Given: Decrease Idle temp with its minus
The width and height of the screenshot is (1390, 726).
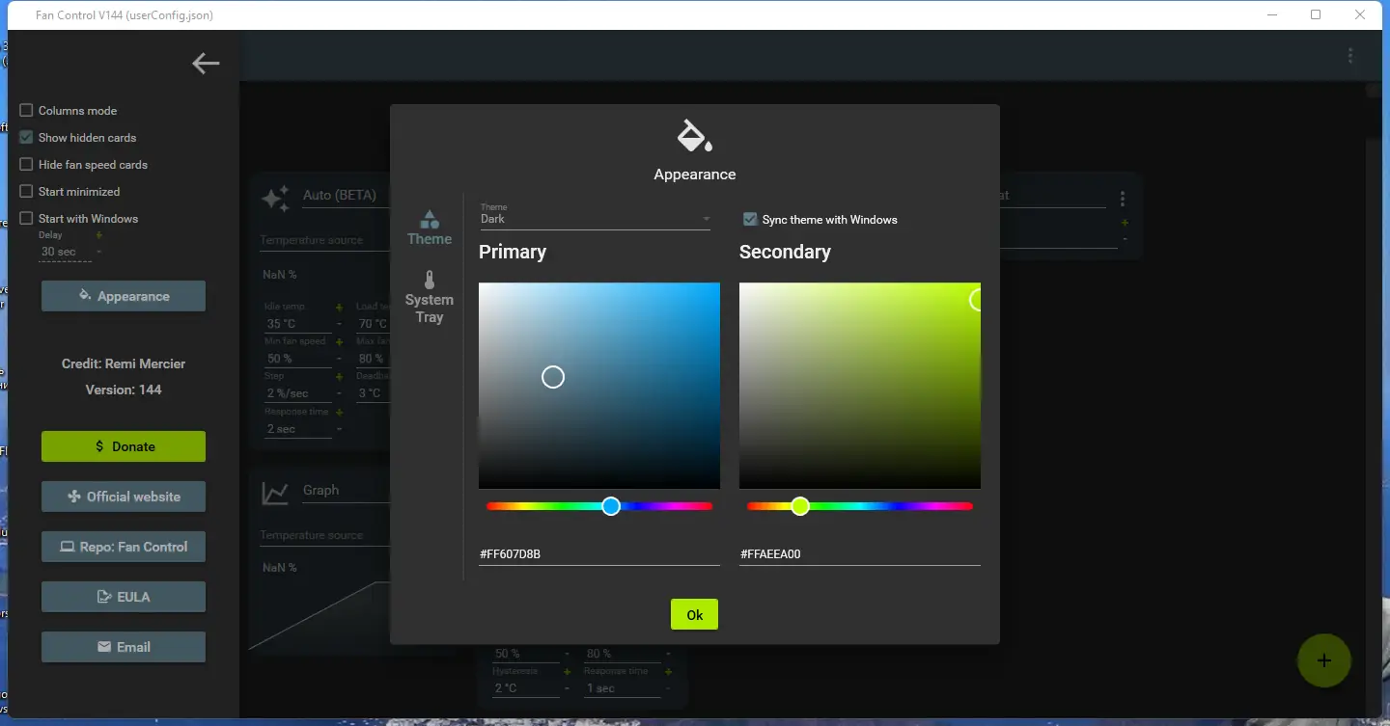Looking at the screenshot, I should pos(339,324).
